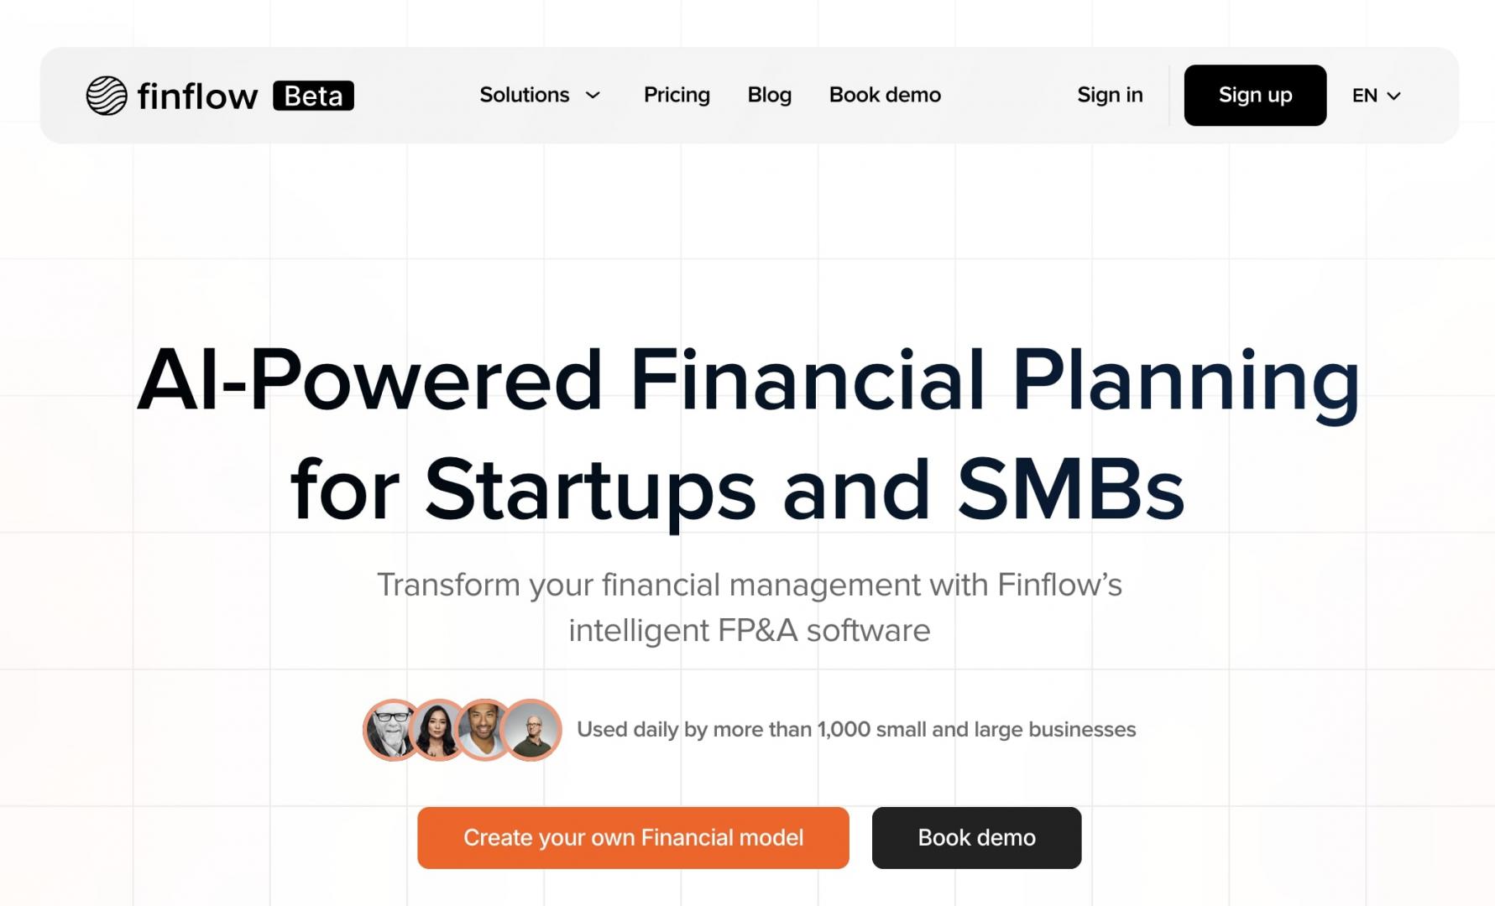Click the text about 1,000 businesses
1495x906 pixels.
coord(856,730)
